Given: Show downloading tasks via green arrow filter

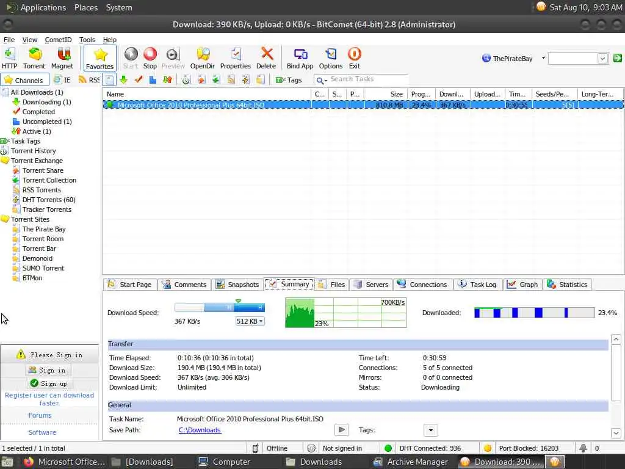Looking at the screenshot, I should [123, 80].
